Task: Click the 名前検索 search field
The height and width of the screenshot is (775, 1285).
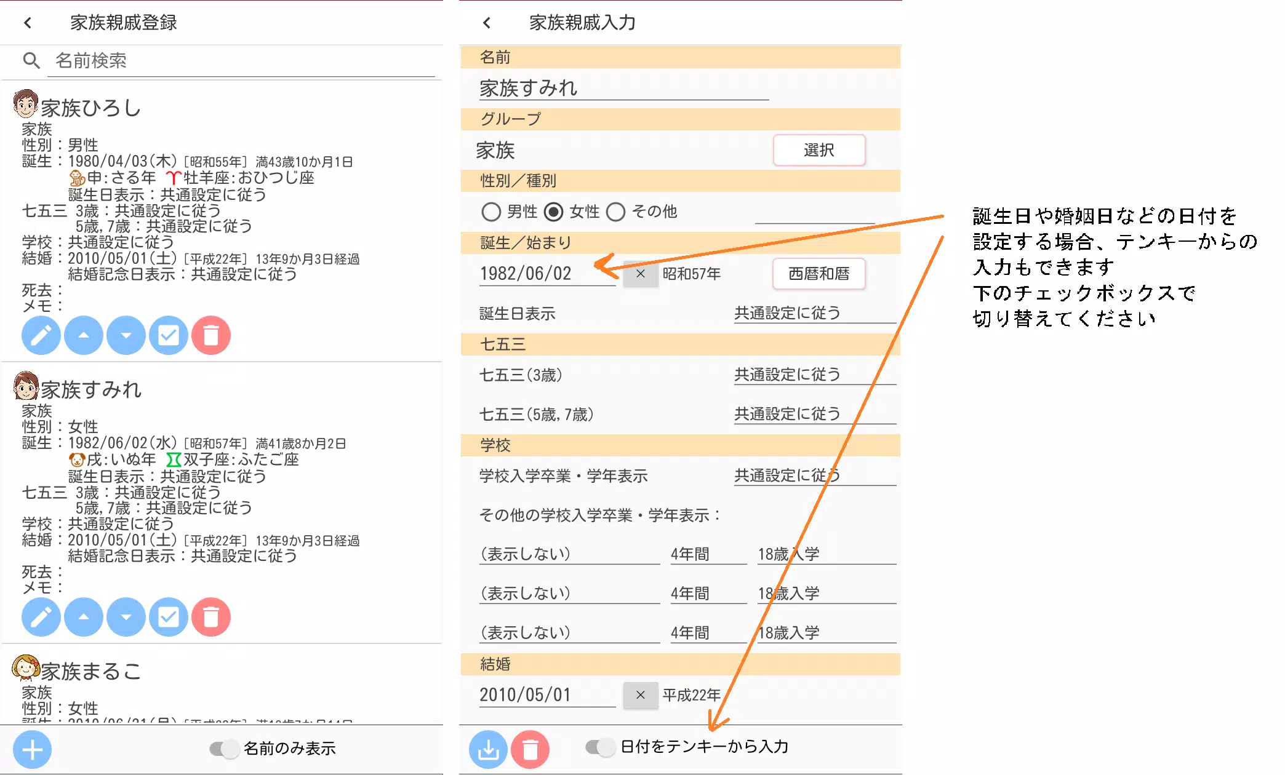Action: tap(241, 60)
